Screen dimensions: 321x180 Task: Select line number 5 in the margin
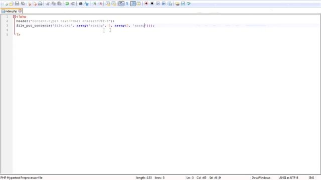(7, 34)
